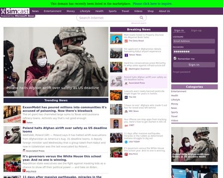Click the search magnifier icon
This screenshot has width=223, height=178.
coord(141,18)
